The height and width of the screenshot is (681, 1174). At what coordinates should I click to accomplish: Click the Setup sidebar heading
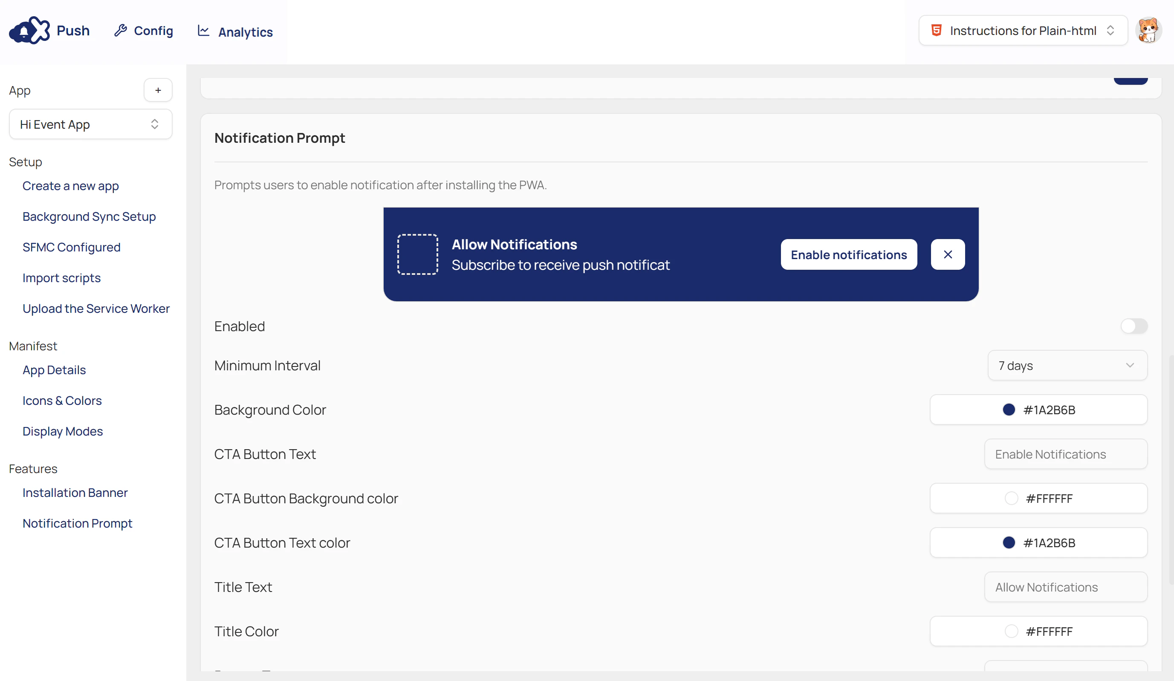click(26, 162)
